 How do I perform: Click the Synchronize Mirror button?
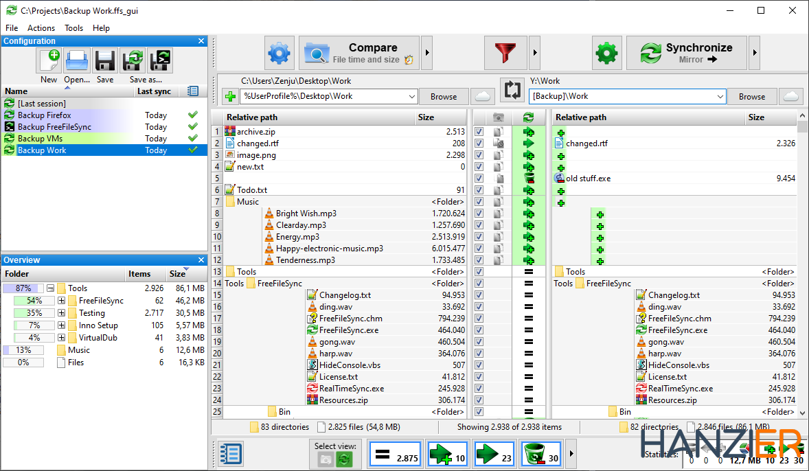[687, 53]
